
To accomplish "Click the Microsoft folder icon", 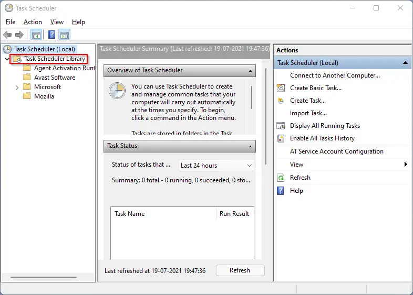I will 27,86.
